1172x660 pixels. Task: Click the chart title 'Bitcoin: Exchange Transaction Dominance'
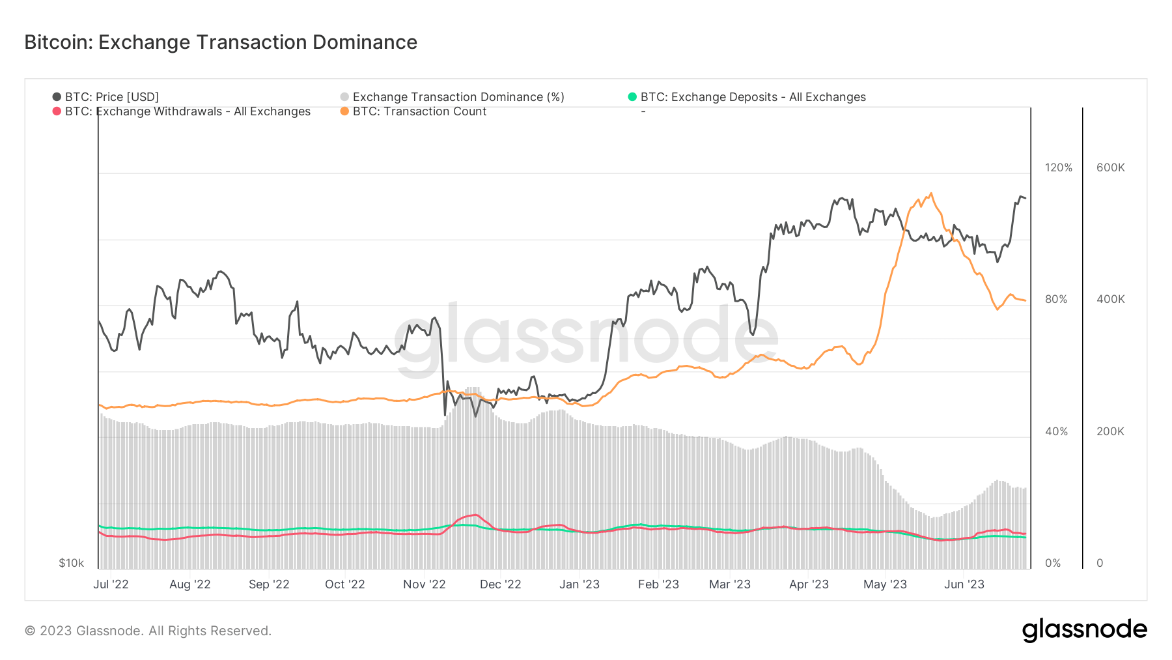(x=221, y=42)
